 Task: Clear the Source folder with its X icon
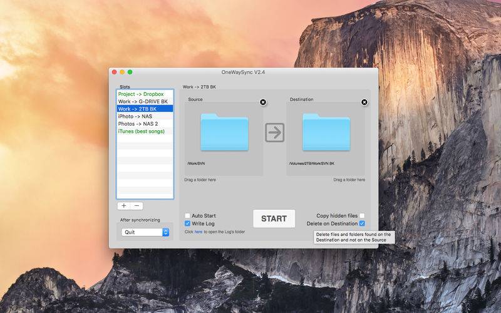point(263,102)
